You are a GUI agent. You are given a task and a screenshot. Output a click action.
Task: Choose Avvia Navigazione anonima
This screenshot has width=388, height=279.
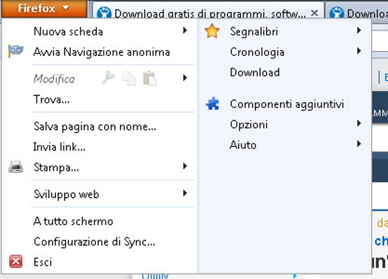point(99,52)
